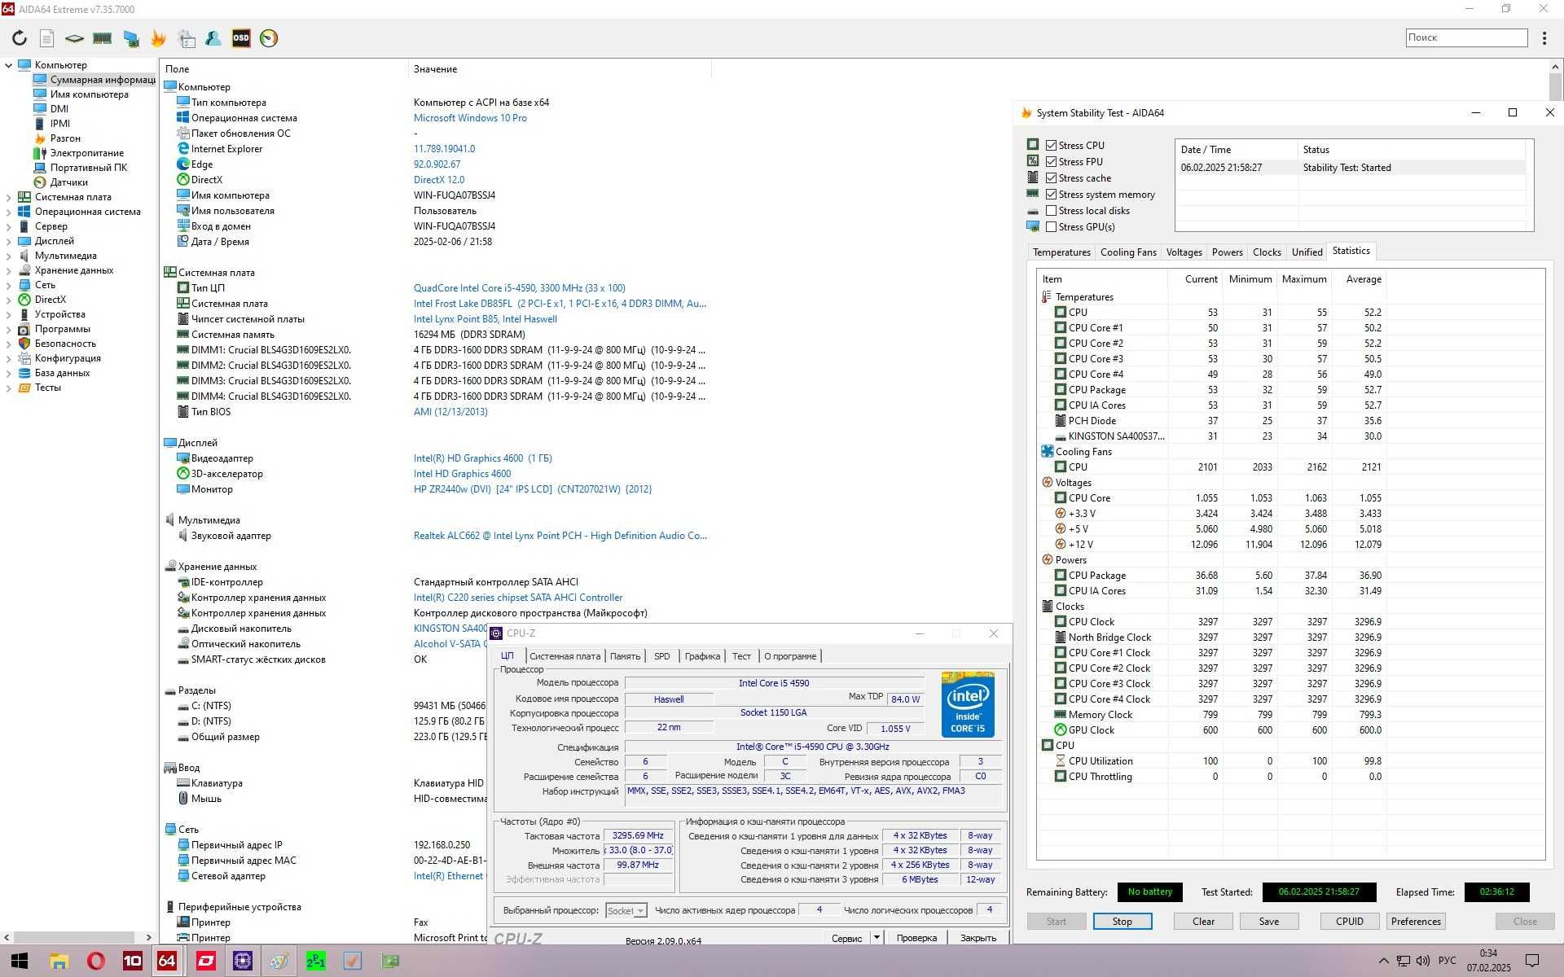
Task: Click Save button in stability test
Action: click(1268, 922)
